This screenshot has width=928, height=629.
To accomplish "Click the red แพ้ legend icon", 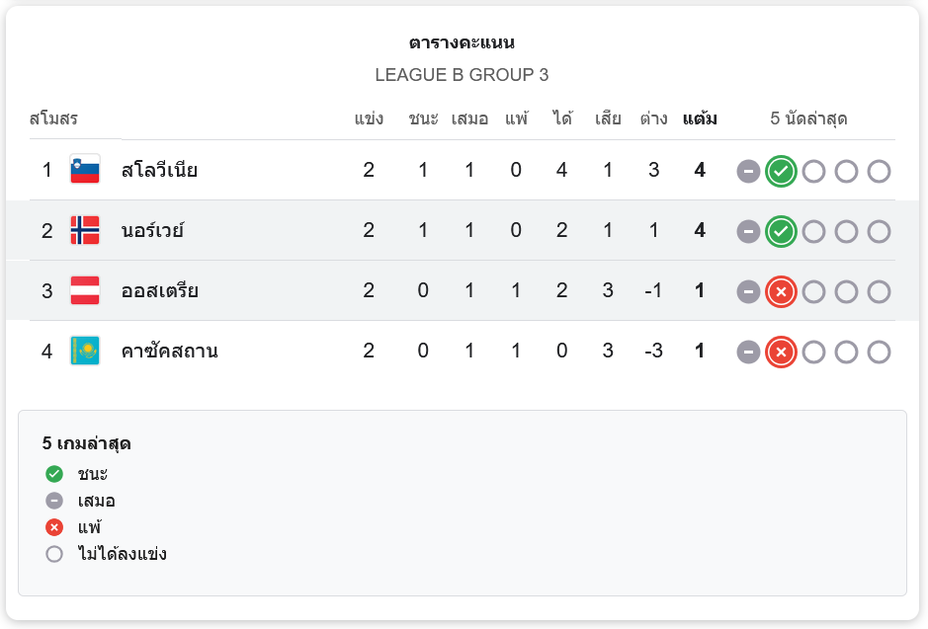I will coord(54,527).
